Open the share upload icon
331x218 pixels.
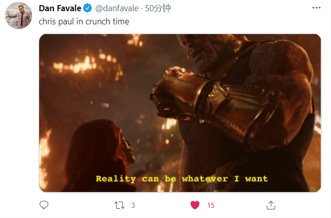[271, 205]
